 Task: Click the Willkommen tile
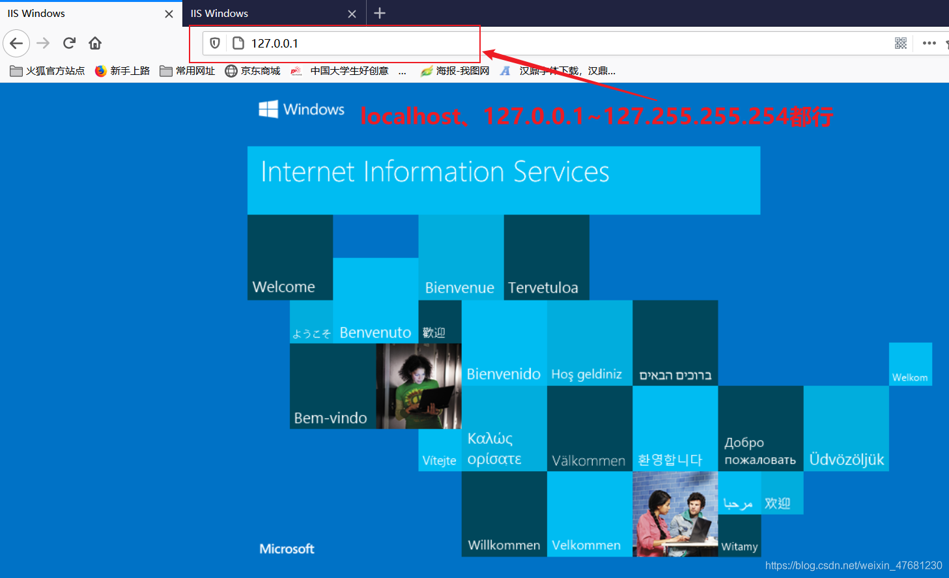pos(504,514)
